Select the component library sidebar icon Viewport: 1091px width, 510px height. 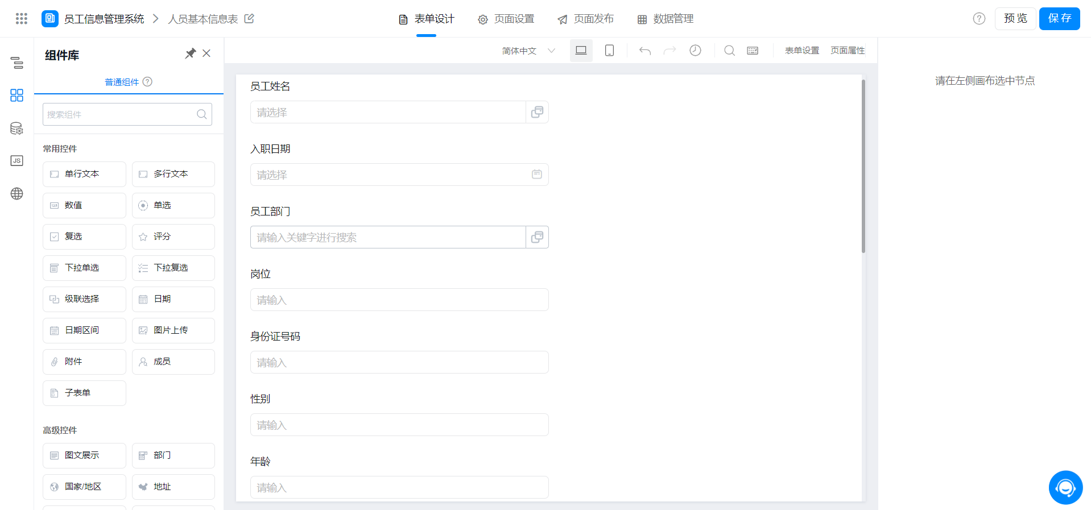(x=17, y=95)
